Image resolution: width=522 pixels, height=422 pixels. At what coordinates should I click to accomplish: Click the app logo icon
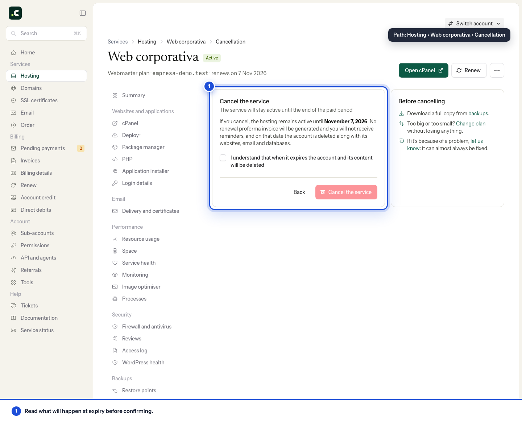pyautogui.click(x=15, y=13)
